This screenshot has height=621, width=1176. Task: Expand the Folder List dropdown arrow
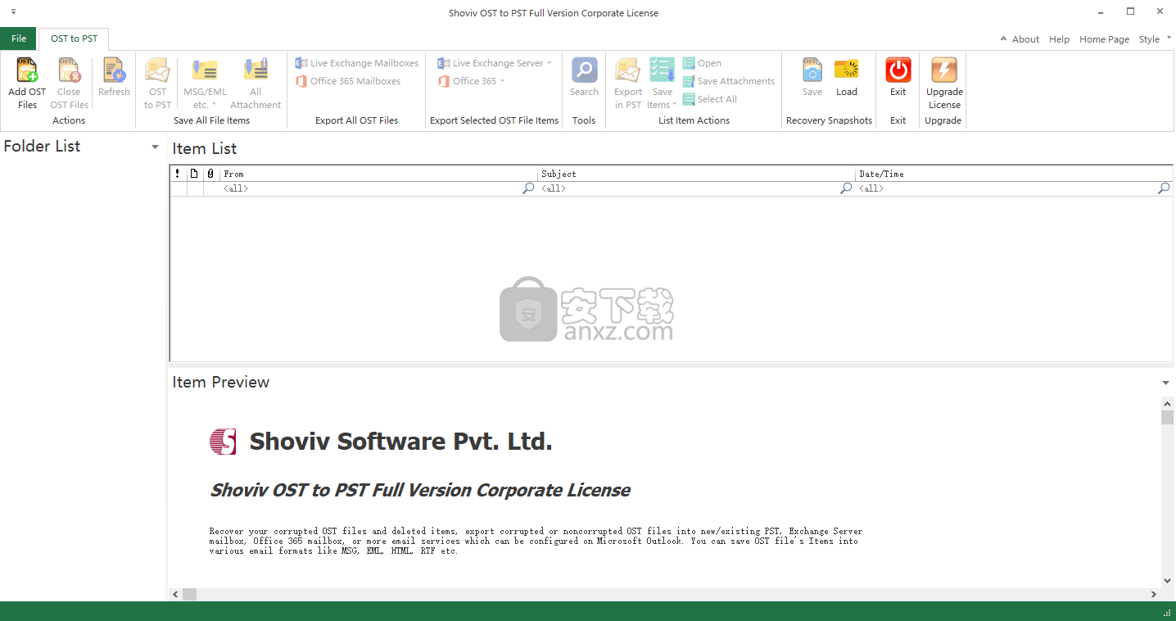pyautogui.click(x=155, y=147)
